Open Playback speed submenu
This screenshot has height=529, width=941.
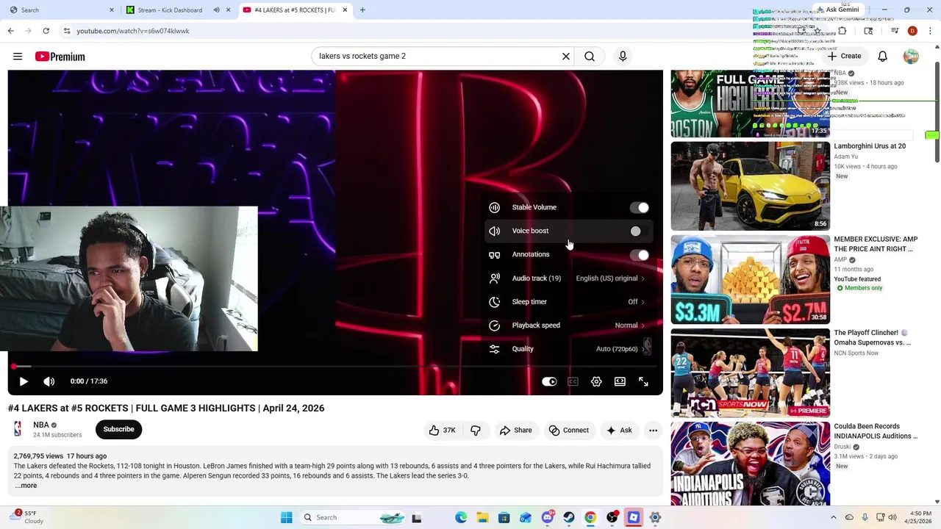click(568, 325)
